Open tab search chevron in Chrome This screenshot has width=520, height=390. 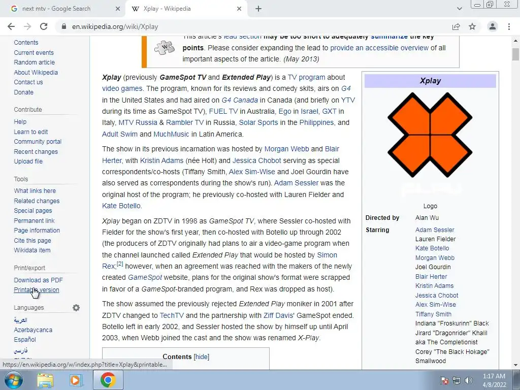point(459,9)
